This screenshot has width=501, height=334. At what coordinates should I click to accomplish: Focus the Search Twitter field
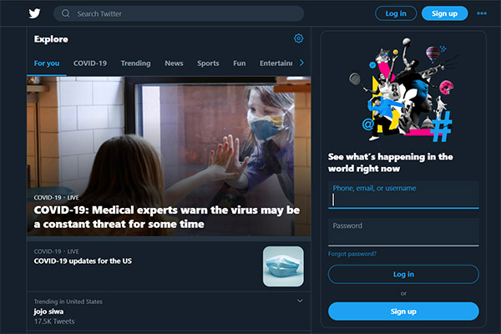179,13
